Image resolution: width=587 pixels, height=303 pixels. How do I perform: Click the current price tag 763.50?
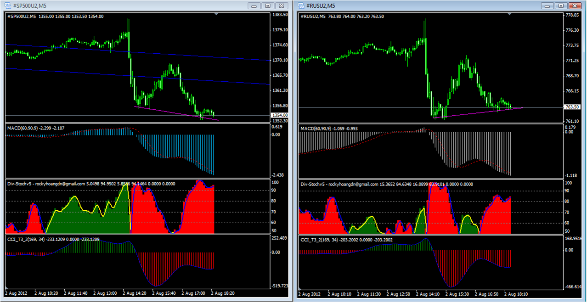click(x=571, y=107)
